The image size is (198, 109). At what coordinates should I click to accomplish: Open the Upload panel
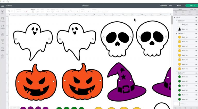pos(2,56)
